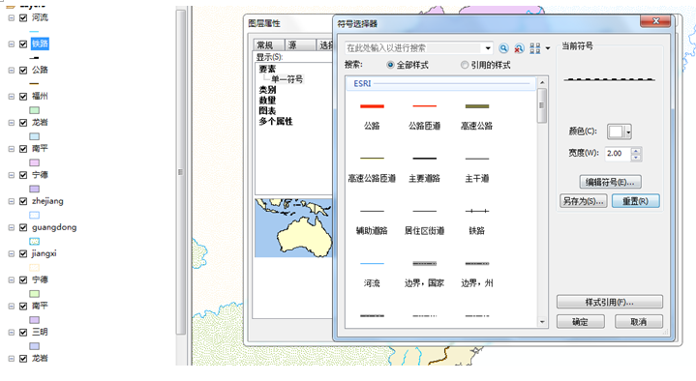Click the line symbol under 公路 layer in table of contents
The height and width of the screenshot is (381, 696).
click(x=34, y=83)
